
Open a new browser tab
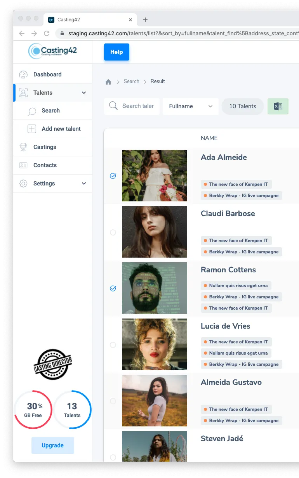tap(145, 20)
